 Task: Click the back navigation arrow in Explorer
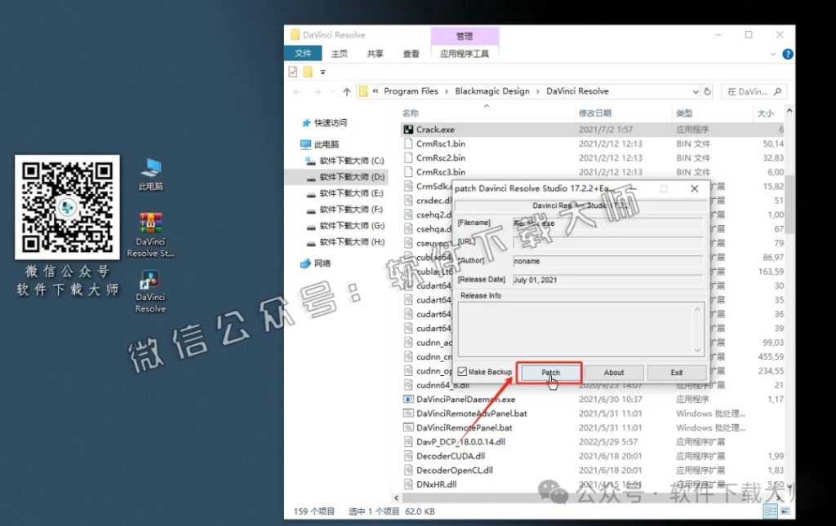point(297,91)
